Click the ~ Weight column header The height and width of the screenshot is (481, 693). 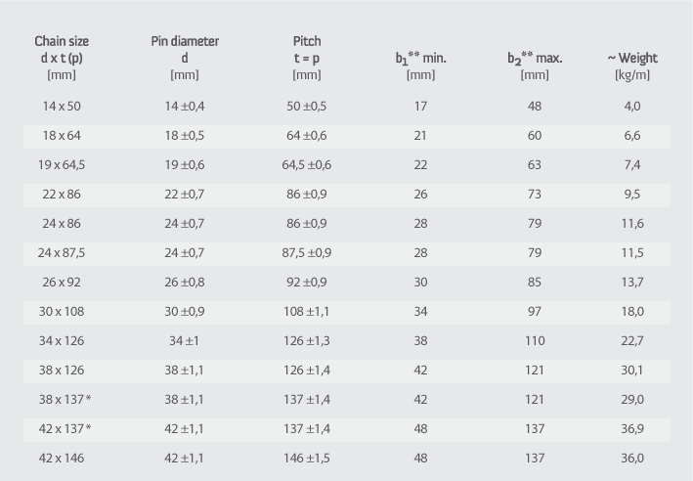[632, 66]
